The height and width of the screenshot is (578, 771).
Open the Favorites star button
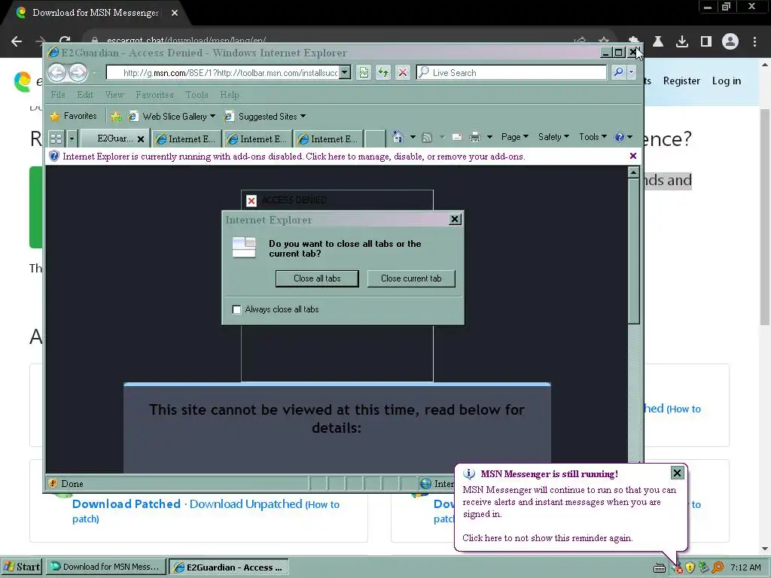click(x=73, y=116)
